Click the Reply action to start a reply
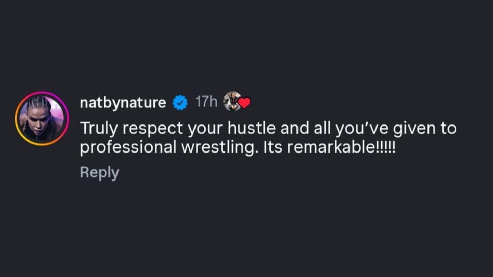Image resolution: width=493 pixels, height=277 pixels. 99,172
